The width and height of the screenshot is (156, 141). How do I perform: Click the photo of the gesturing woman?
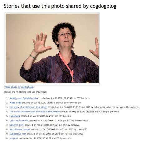click(x=52, y=48)
